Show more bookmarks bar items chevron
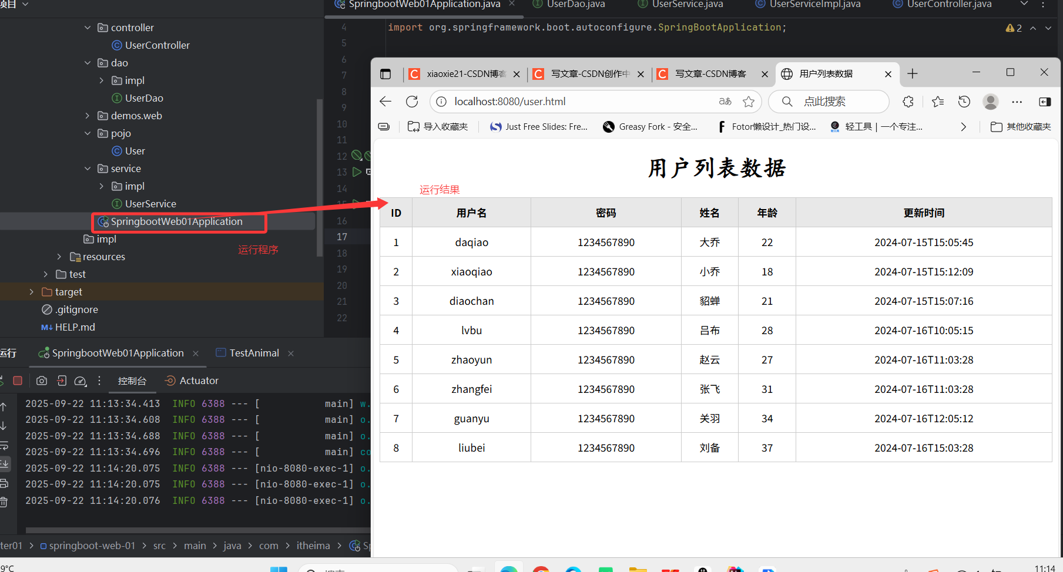 [963, 126]
